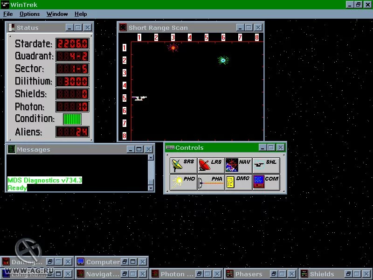
Task: Restore the minimized Phasers window
Action: (274, 274)
